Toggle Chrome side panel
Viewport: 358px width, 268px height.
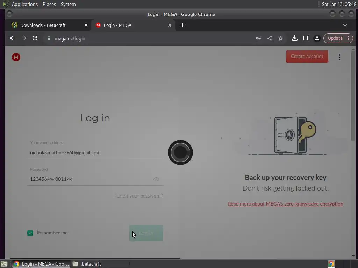coord(306,38)
